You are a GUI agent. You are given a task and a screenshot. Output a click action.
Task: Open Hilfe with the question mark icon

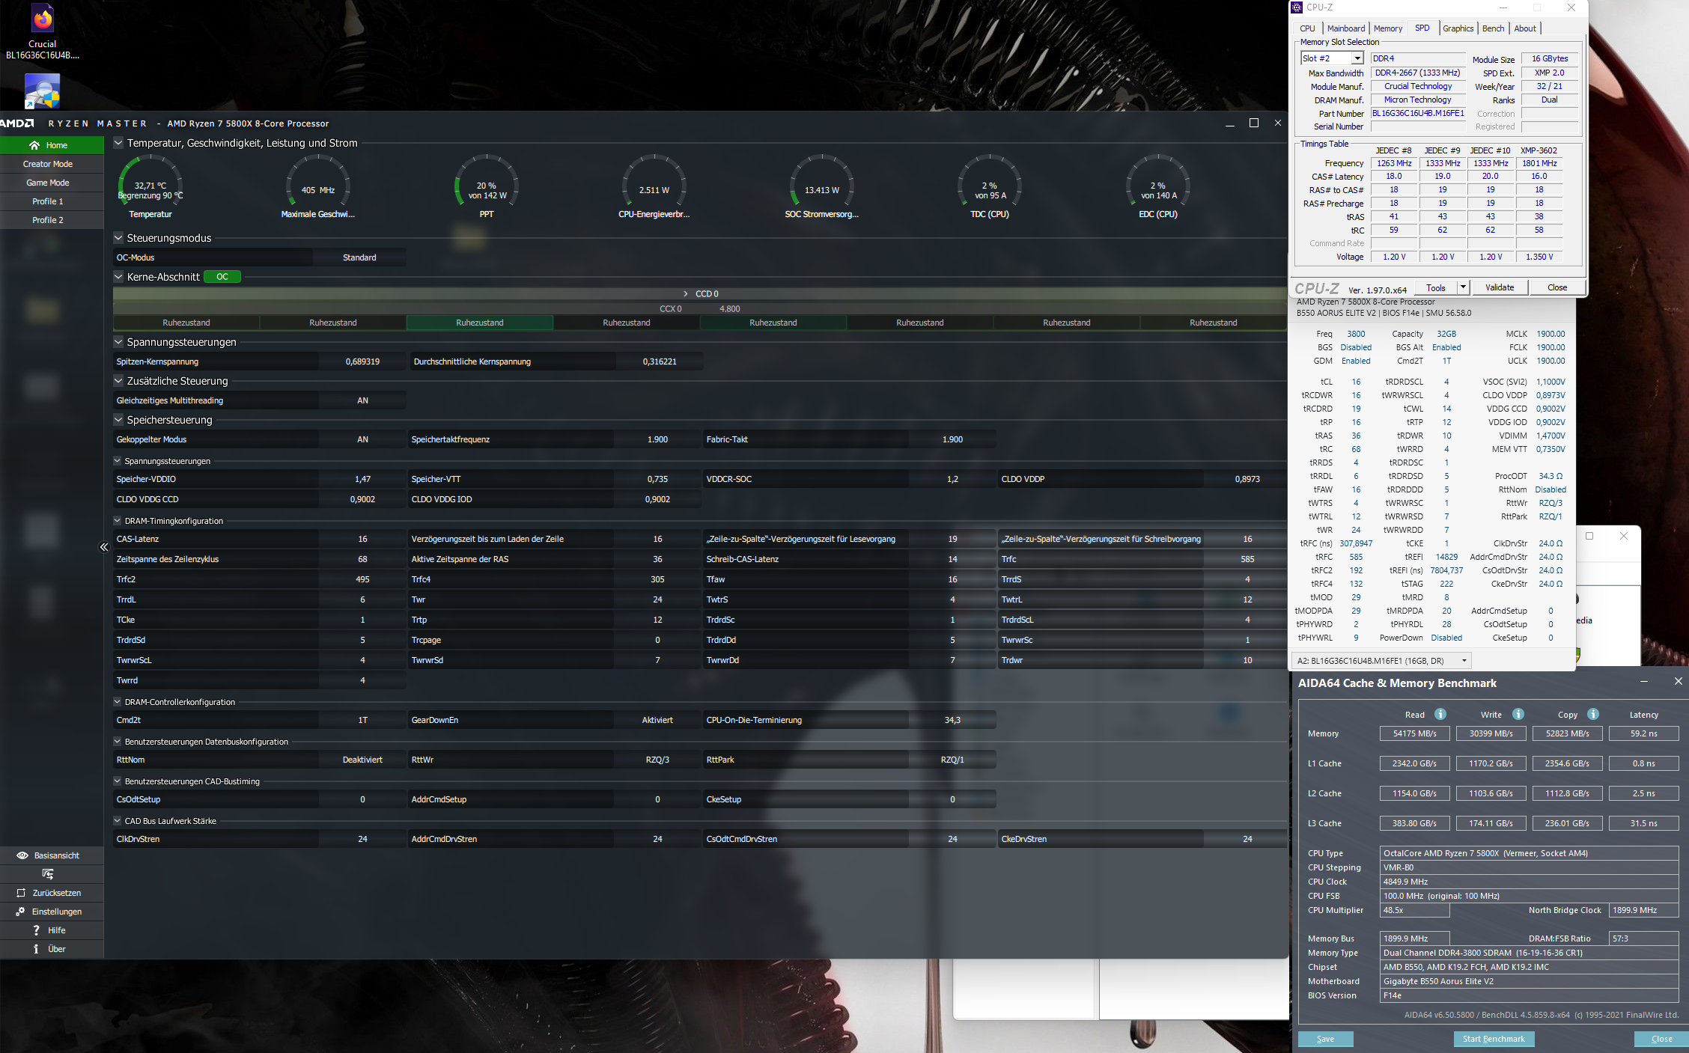click(36, 930)
